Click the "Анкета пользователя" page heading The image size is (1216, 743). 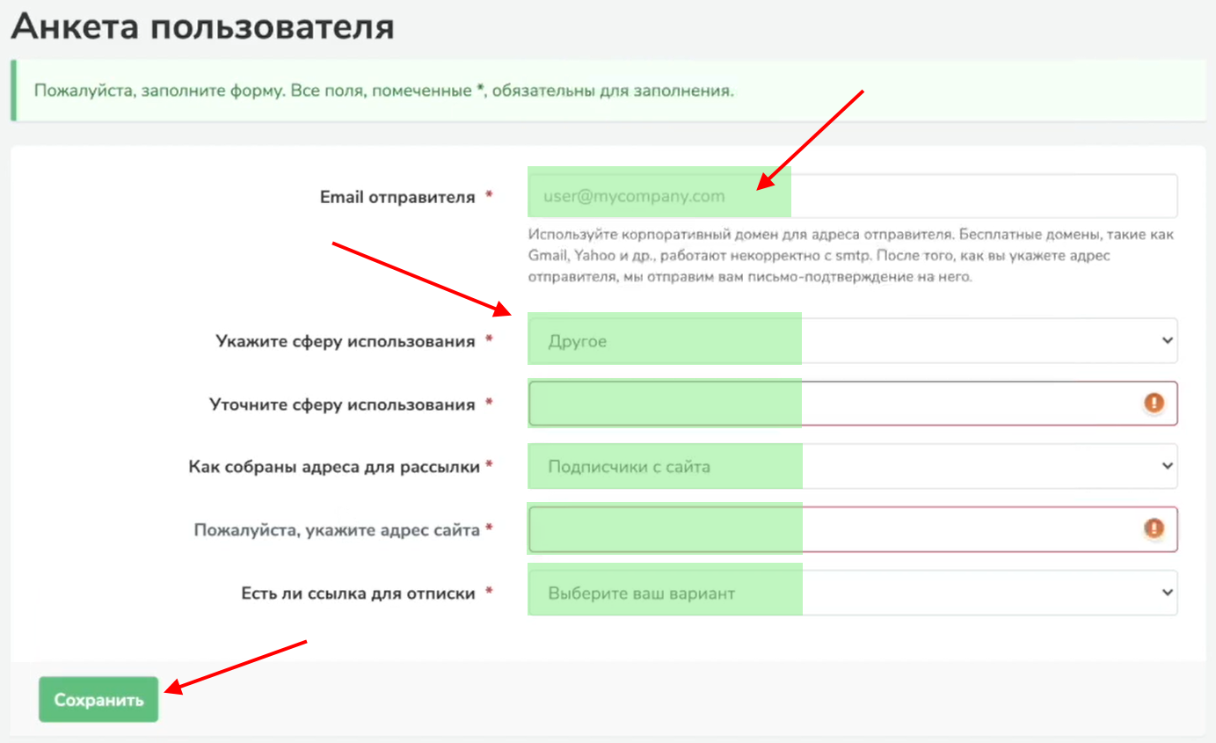click(202, 26)
